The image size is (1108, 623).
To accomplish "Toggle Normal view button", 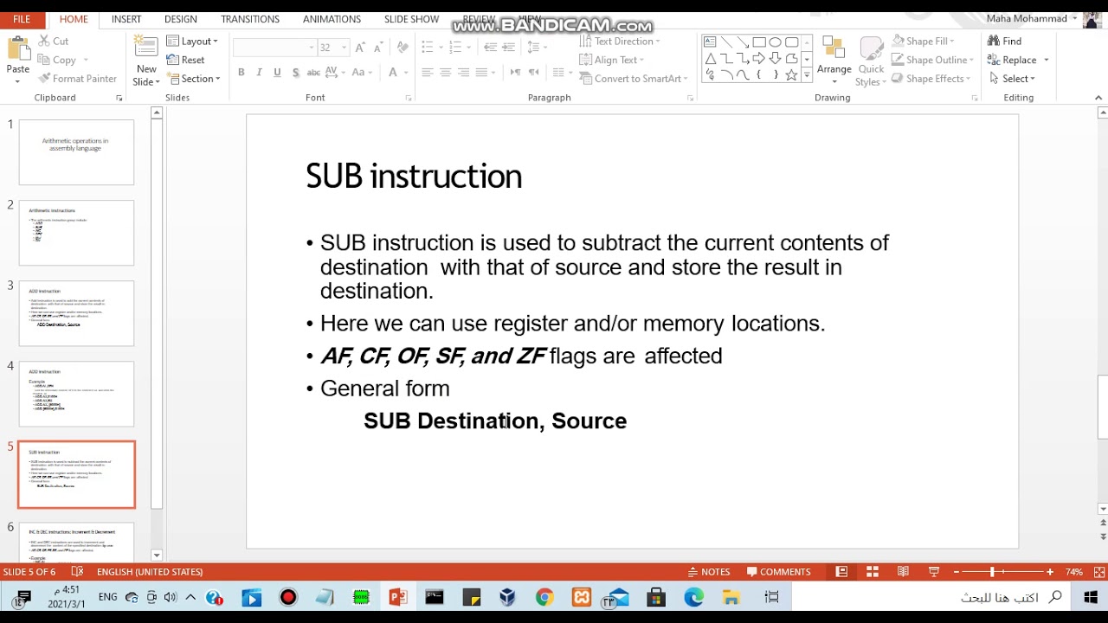I will click(x=841, y=572).
